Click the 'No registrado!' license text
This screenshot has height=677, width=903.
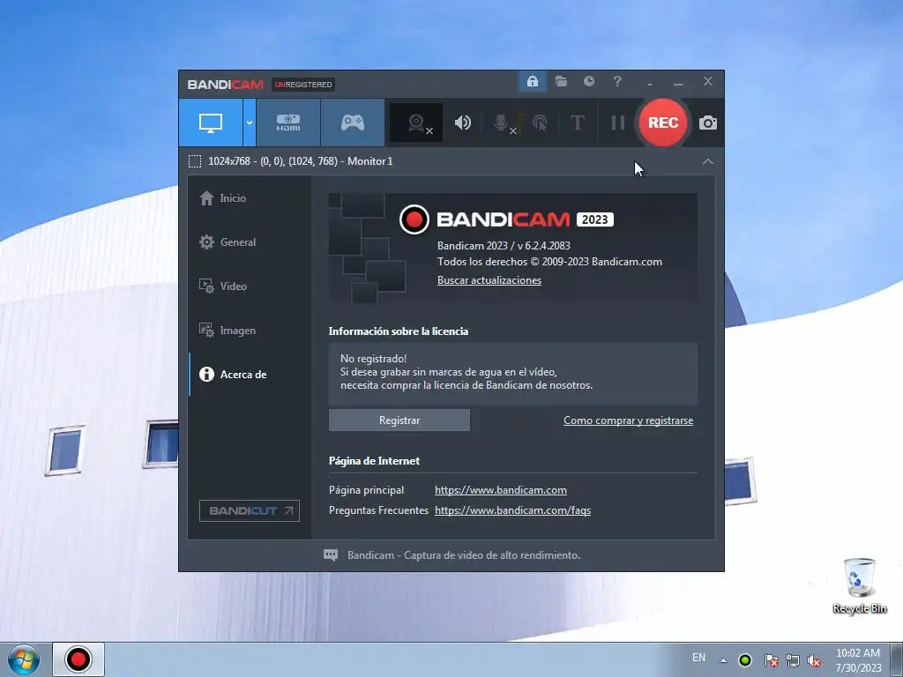tap(373, 359)
